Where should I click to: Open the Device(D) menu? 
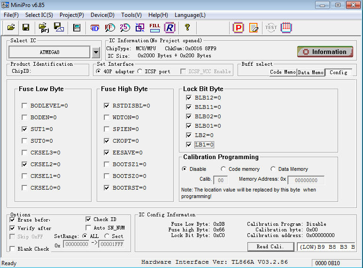[x=102, y=15]
